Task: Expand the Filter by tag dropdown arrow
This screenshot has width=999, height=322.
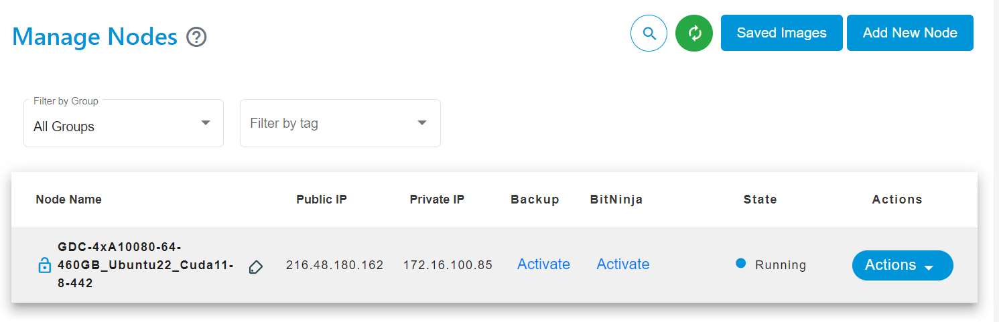Action: pos(422,123)
